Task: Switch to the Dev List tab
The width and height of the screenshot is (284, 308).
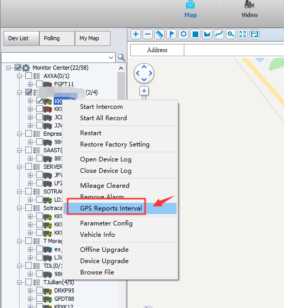Action: [x=21, y=38]
